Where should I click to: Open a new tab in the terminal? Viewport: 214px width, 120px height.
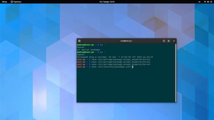(79, 41)
